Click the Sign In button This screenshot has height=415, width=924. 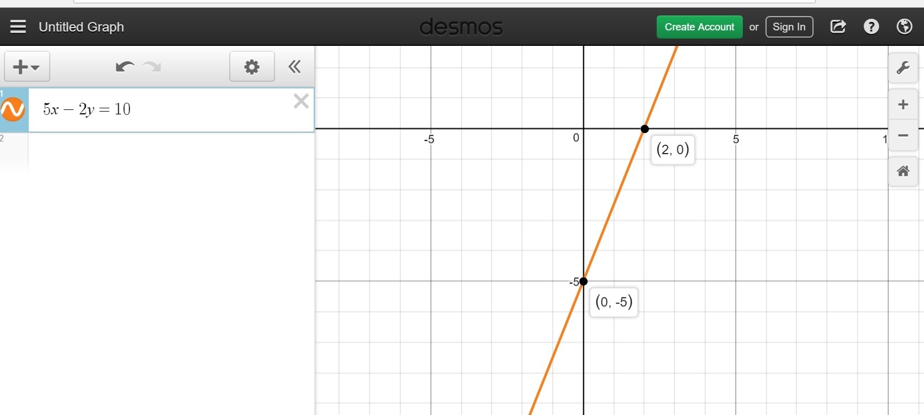coord(789,27)
